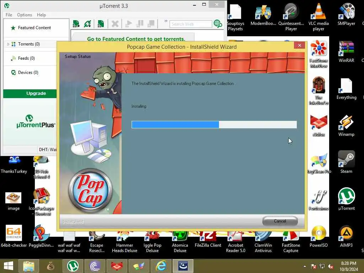
Task: Click the installation progress bar
Action: (214, 124)
